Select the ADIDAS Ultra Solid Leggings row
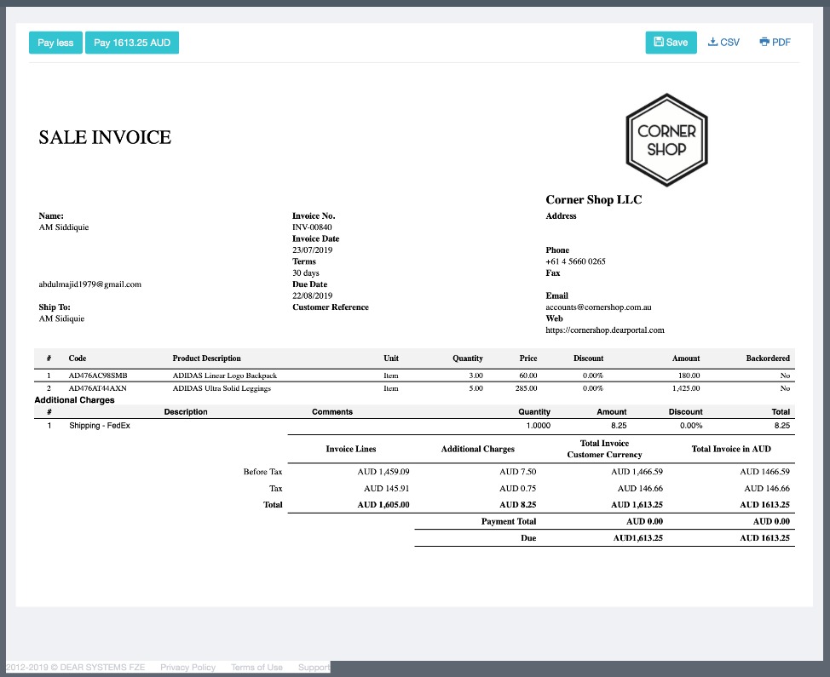Image resolution: width=830 pixels, height=677 pixels. point(221,388)
